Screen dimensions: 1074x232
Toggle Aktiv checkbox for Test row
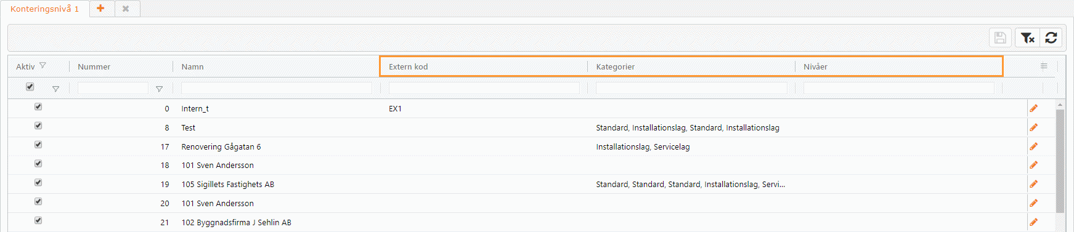[38, 126]
